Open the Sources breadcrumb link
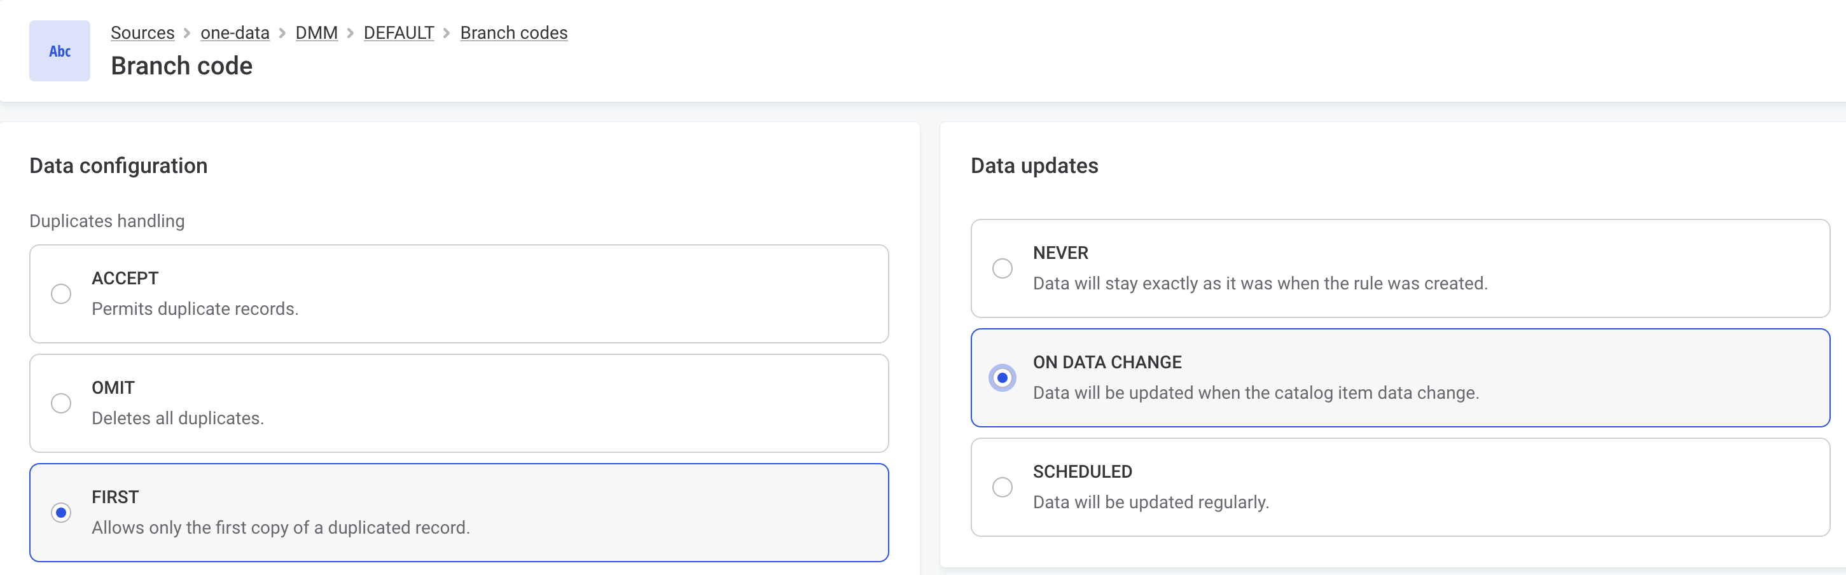1846x575 pixels. tap(142, 32)
